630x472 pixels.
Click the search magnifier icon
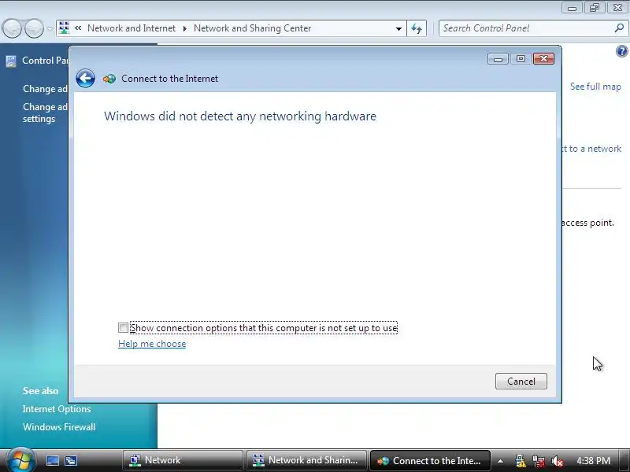pos(619,28)
